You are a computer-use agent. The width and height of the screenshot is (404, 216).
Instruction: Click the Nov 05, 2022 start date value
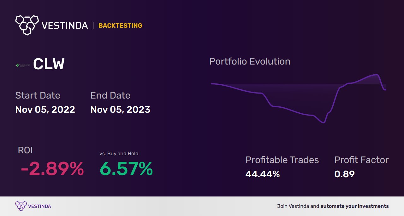pyautogui.click(x=45, y=110)
